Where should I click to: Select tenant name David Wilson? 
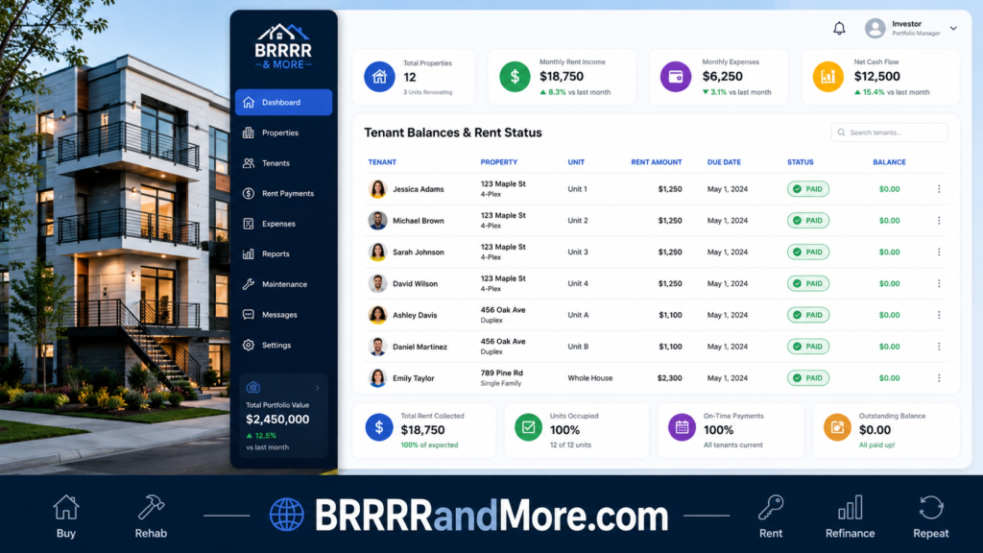click(415, 283)
